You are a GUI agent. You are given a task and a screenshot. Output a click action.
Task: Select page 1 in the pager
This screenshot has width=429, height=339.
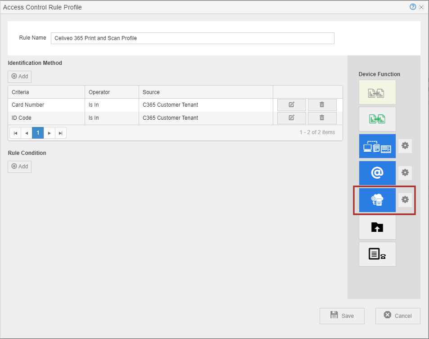(38, 133)
